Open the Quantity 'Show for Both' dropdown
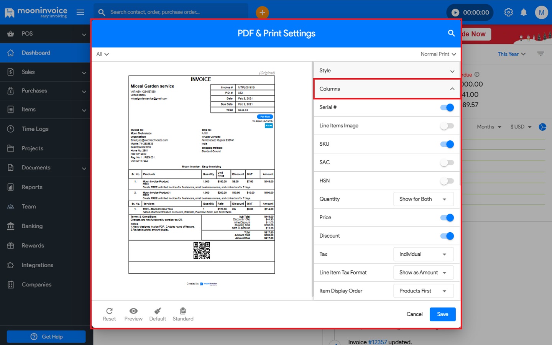The image size is (552, 345). [423, 199]
